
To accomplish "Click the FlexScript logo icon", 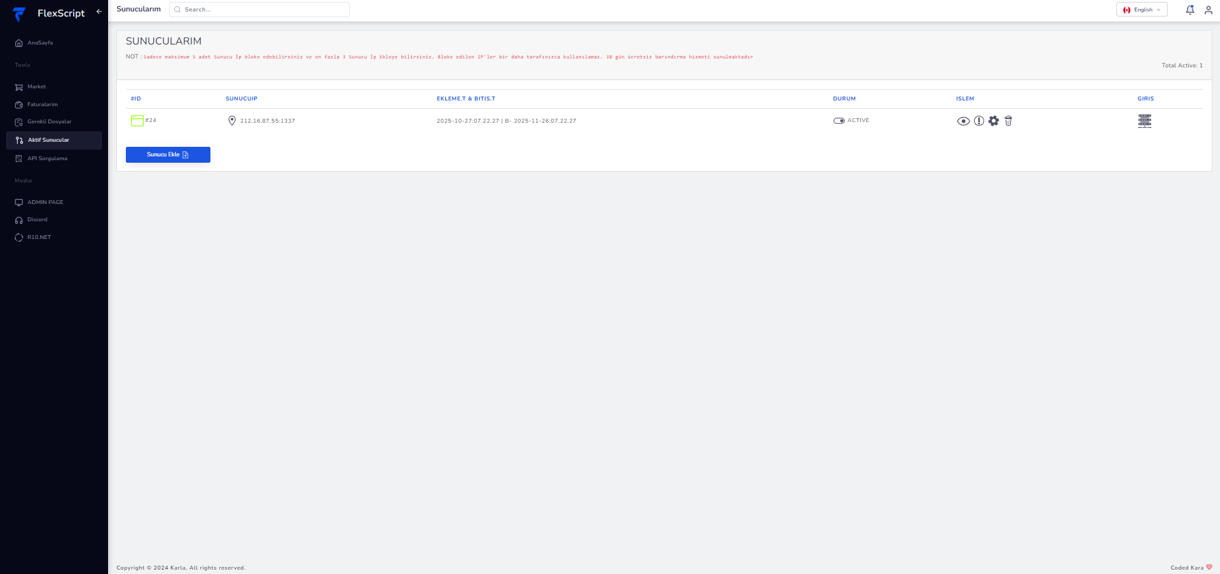I will coord(19,13).
